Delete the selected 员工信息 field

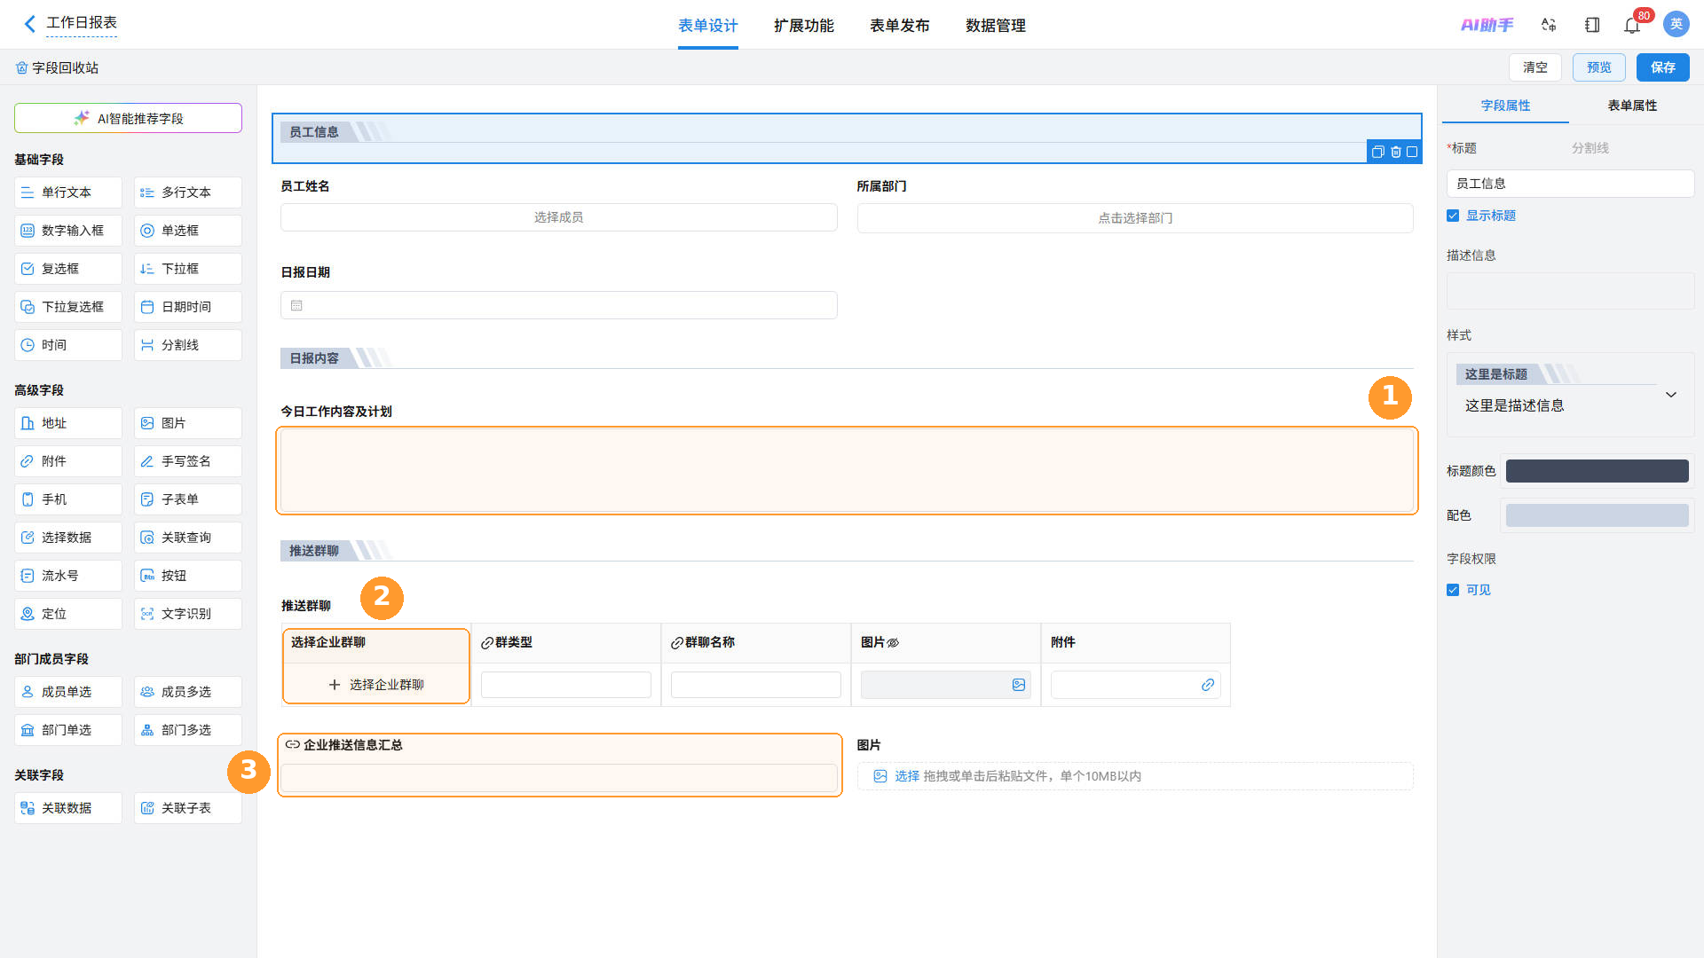click(x=1396, y=152)
